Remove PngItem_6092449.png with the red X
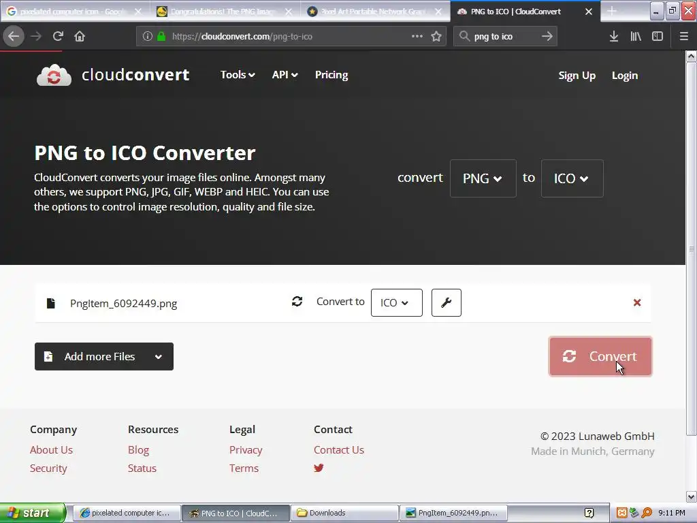The height and width of the screenshot is (523, 697). click(637, 302)
